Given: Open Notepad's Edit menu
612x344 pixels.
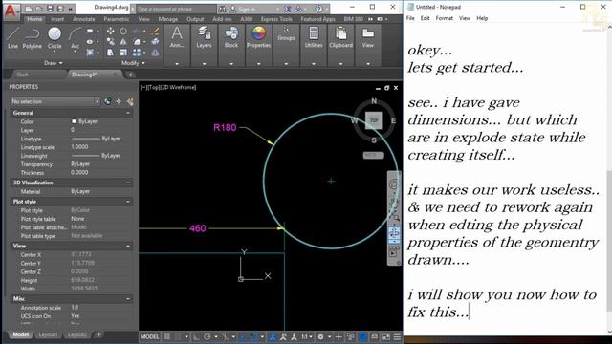Looking at the screenshot, I should click(x=425, y=18).
